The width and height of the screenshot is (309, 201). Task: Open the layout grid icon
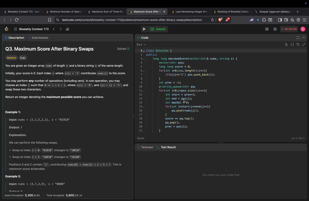click(267, 29)
